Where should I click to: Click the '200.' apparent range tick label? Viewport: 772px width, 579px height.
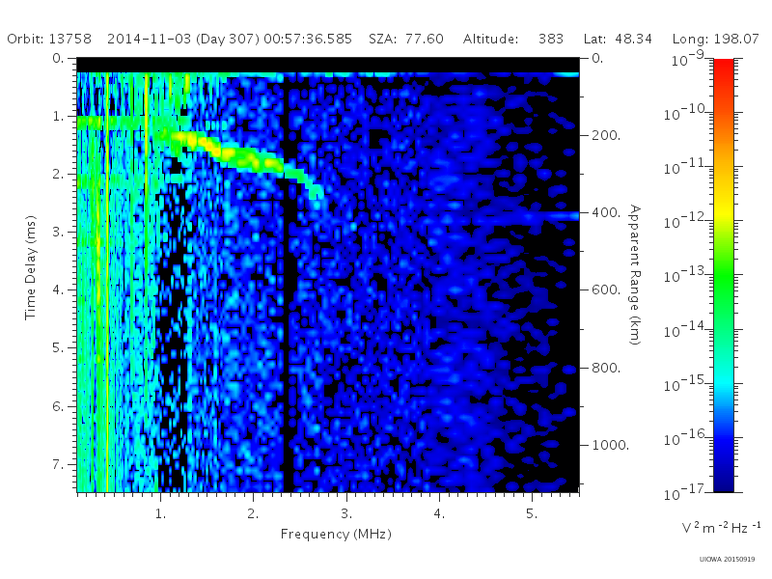tap(606, 135)
